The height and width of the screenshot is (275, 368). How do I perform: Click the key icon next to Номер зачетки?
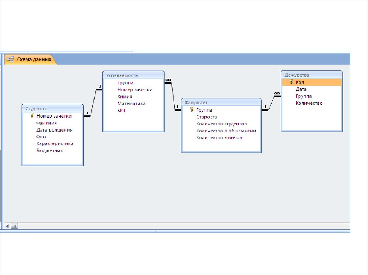tap(32, 116)
